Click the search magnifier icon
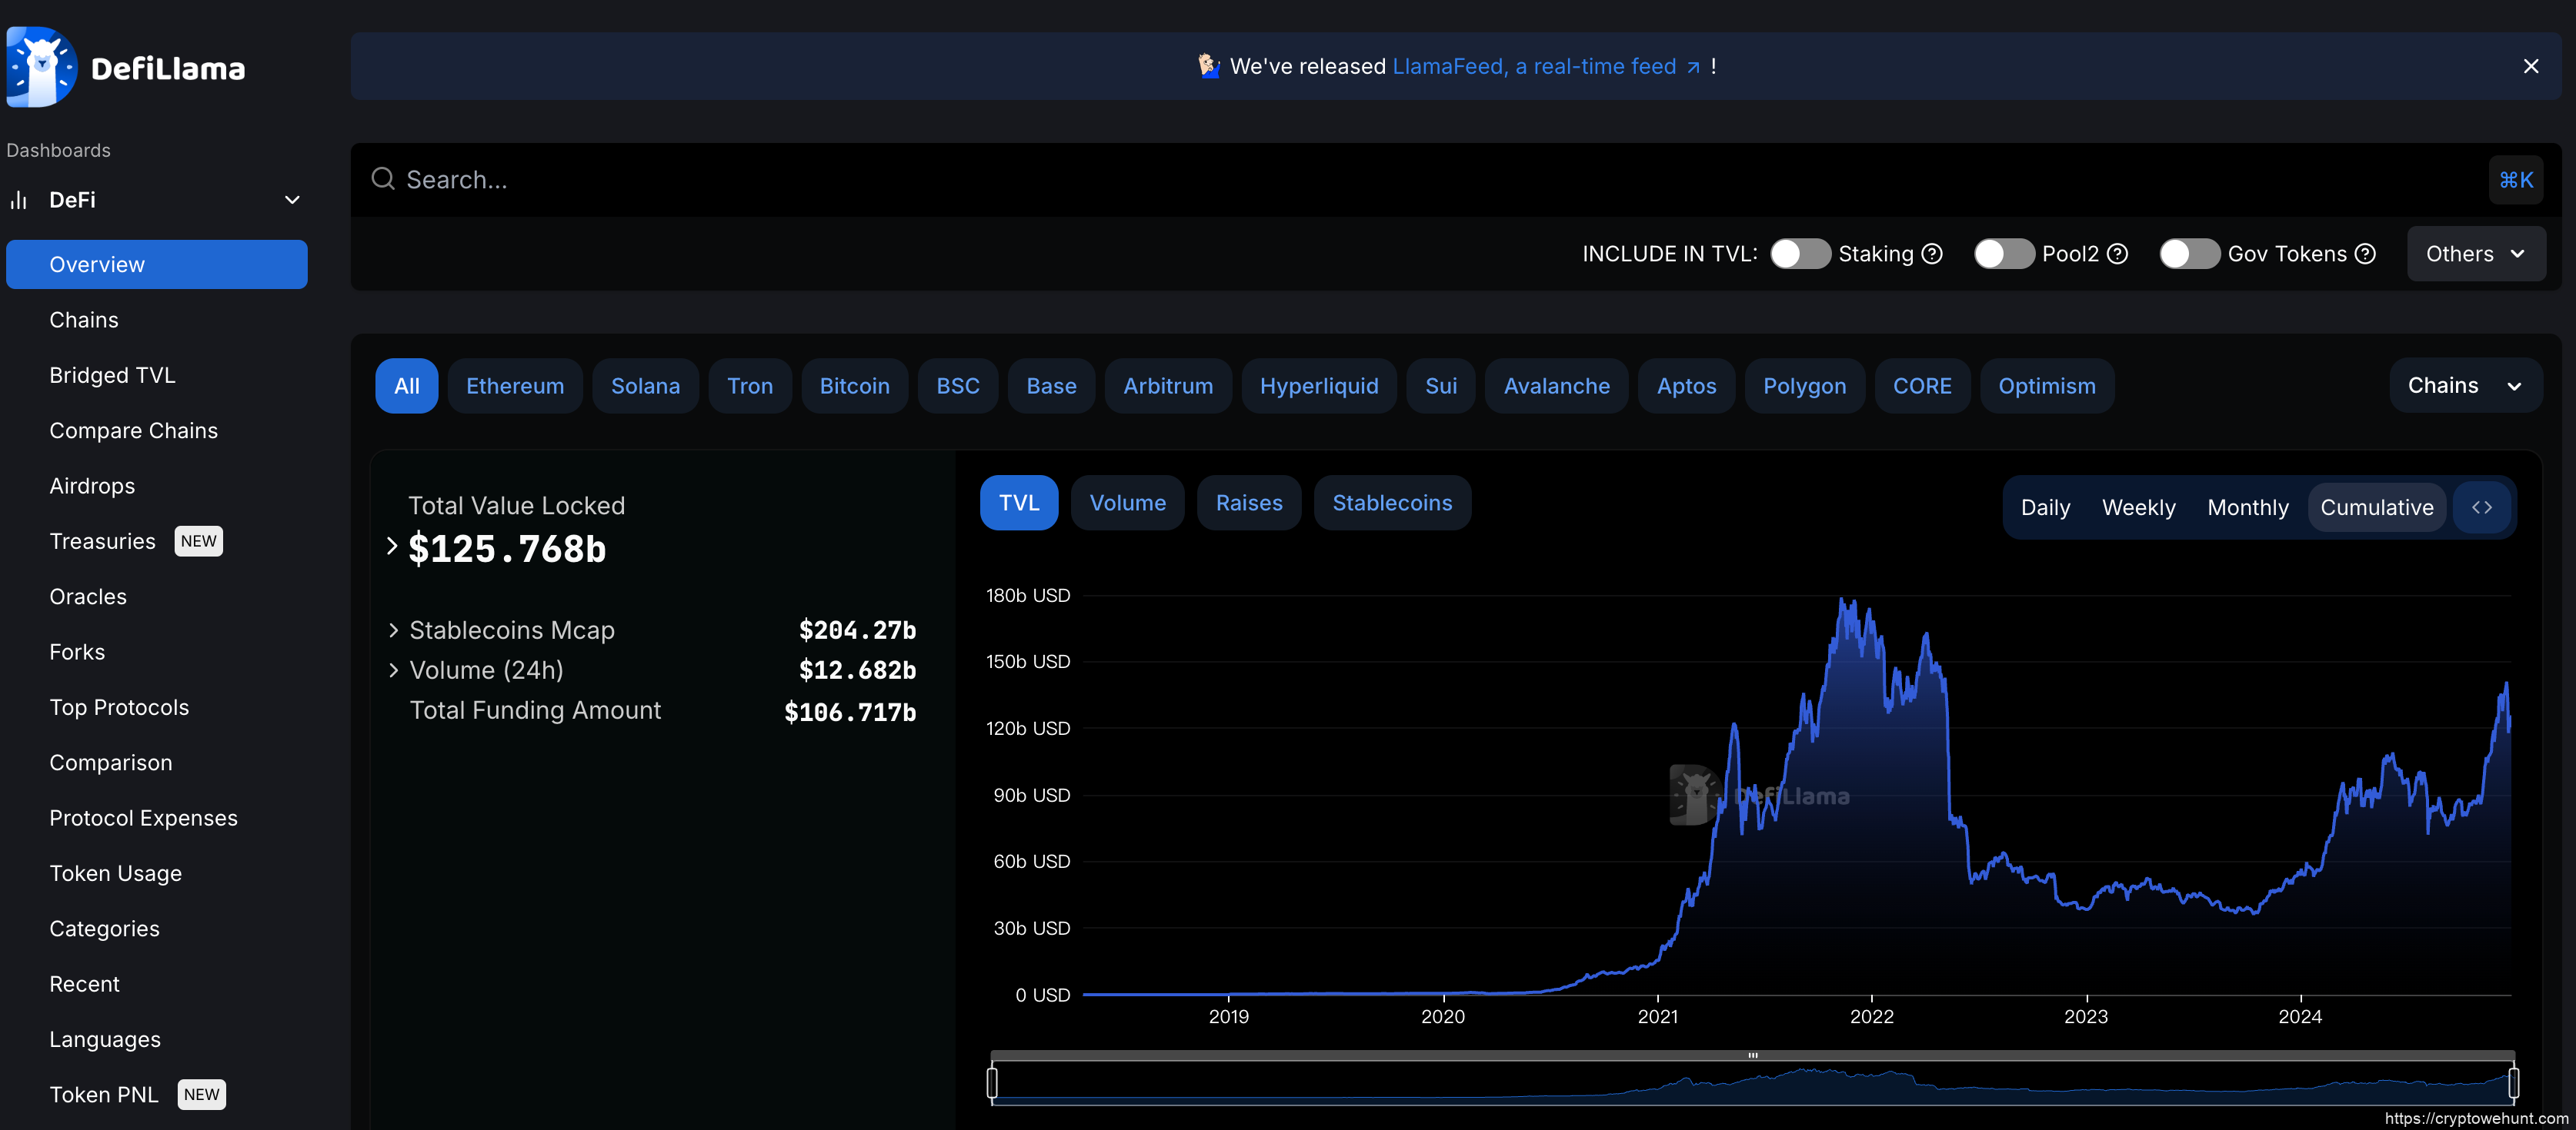The width and height of the screenshot is (2576, 1130). (x=382, y=179)
